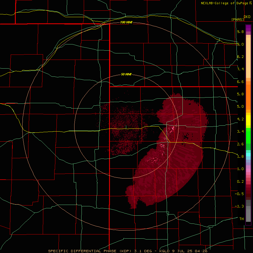Select the pink color bar segment
Image resolution: width=253 pixels, height=253 pixels.
click(248, 170)
